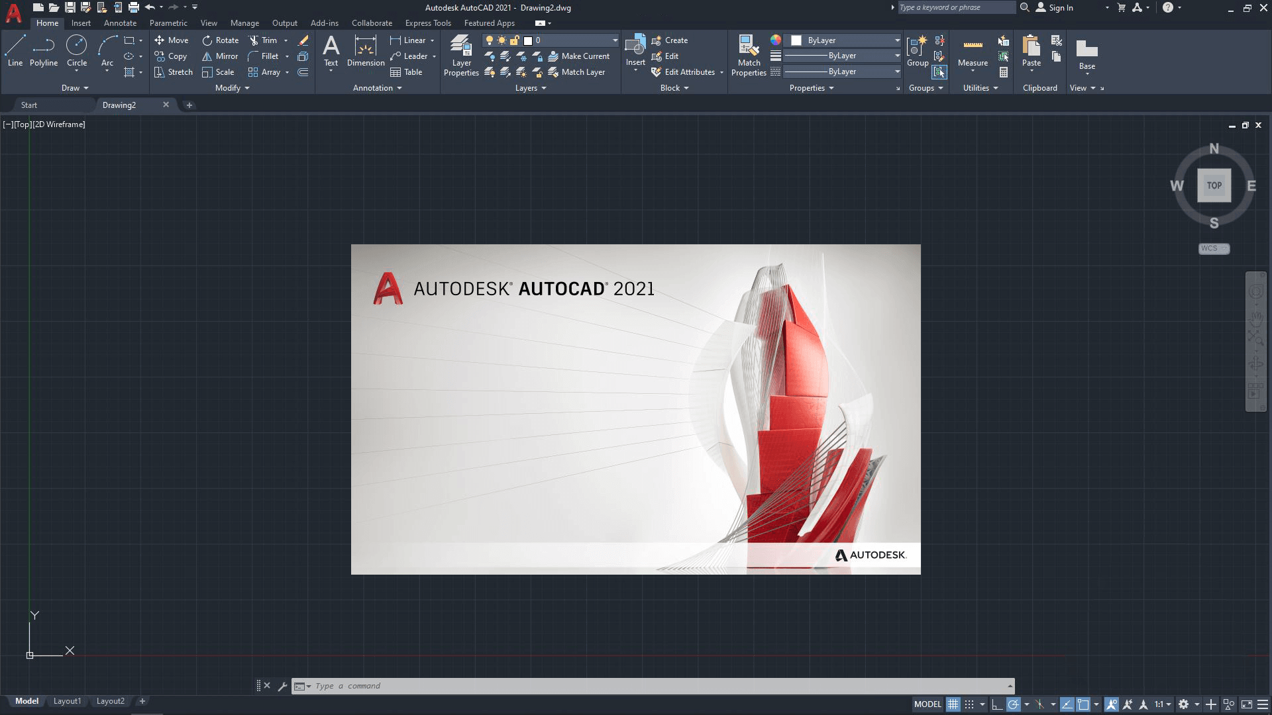Select the Line draw tool

tap(15, 51)
